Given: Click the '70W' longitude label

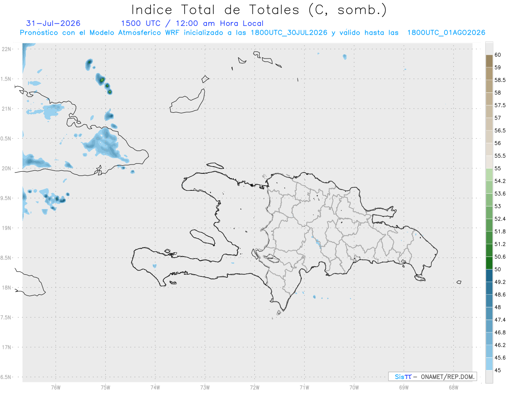Looking at the screenshot, I should tap(354, 387).
